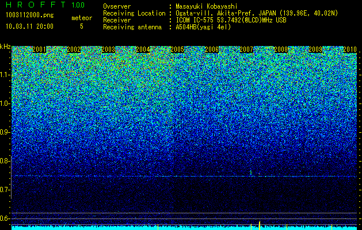Click the 1.1 frequency axis label
Viewport: 362px width, 230px height.
pos(5,75)
